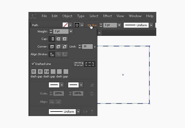
Task: Open the Uniform profile dropdown at panel bottom
Action: [78, 112]
